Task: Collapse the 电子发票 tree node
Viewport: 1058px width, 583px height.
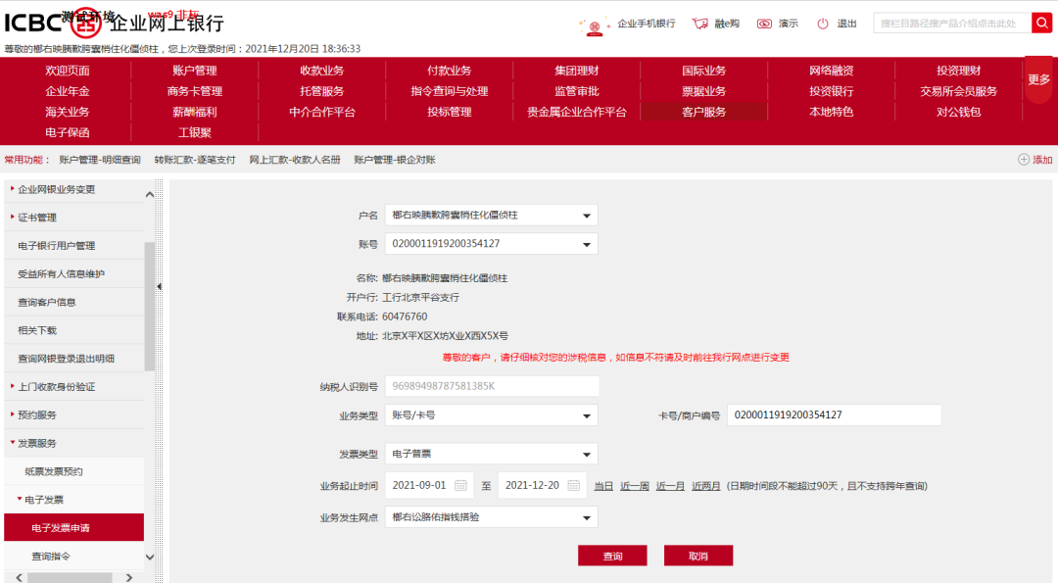Action: coord(44,499)
